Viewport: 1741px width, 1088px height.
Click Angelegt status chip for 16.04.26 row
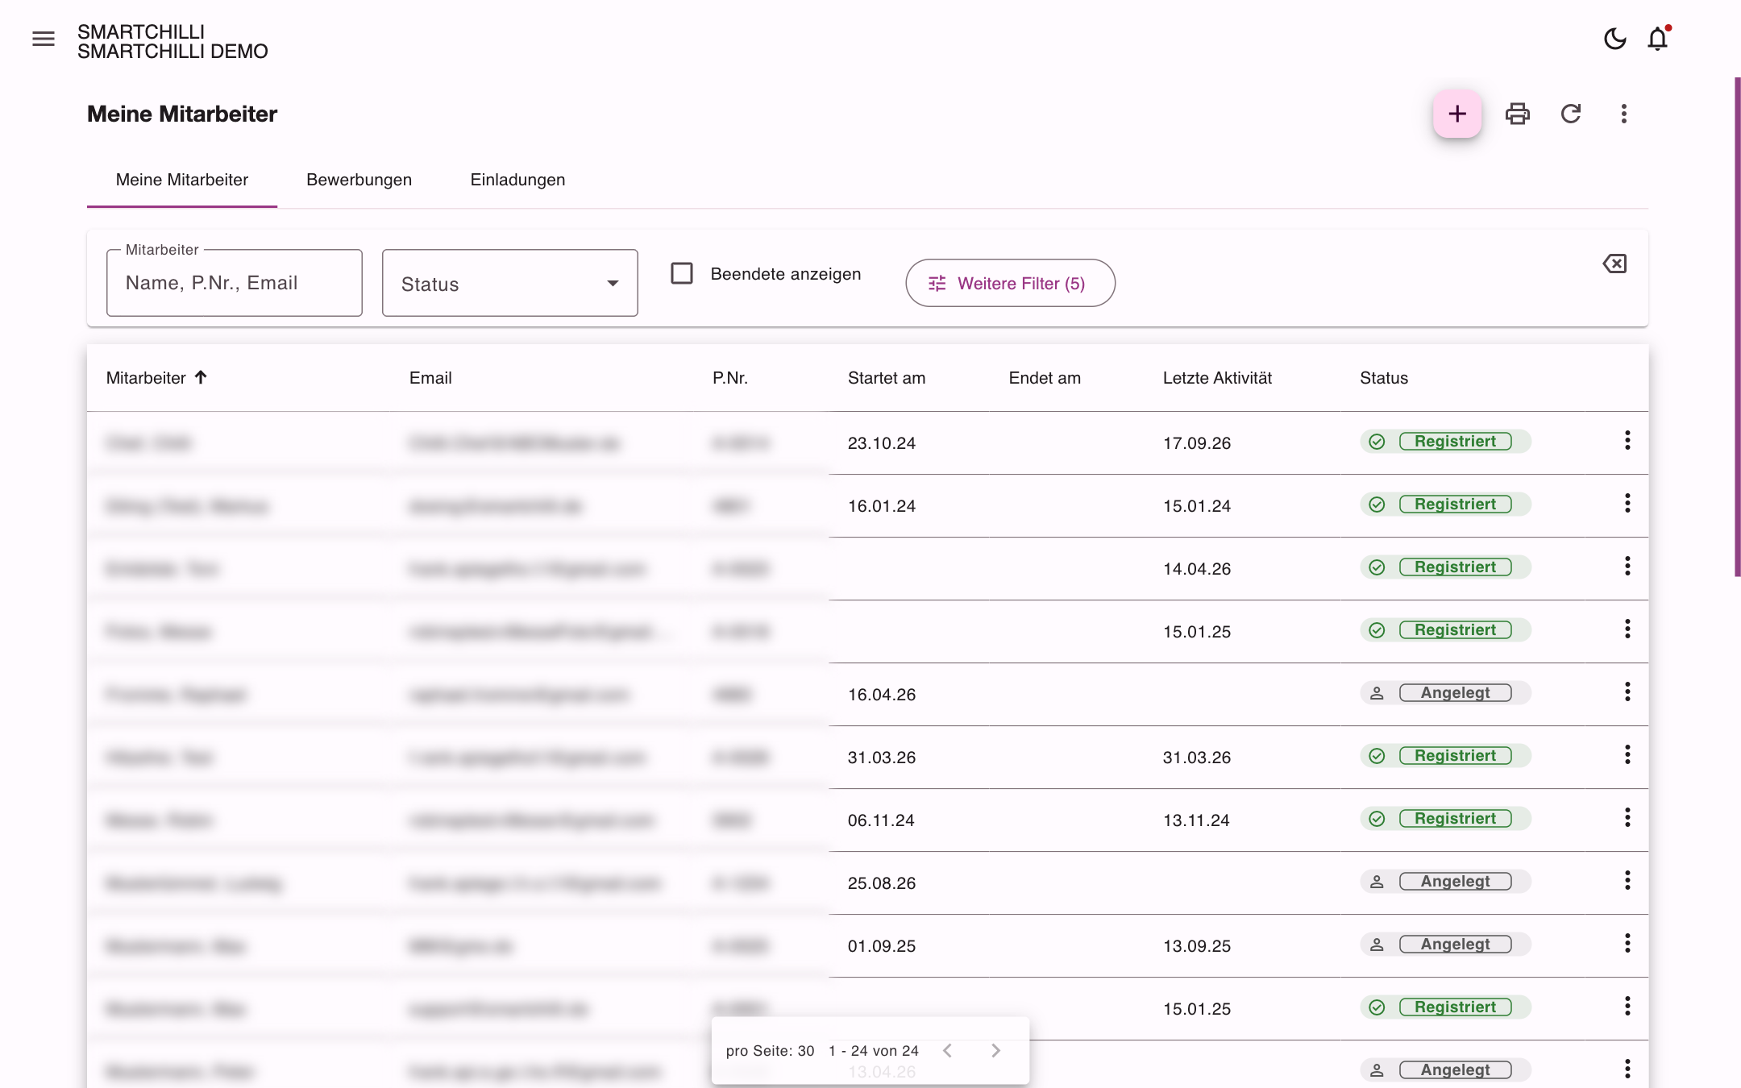pyautogui.click(x=1446, y=692)
